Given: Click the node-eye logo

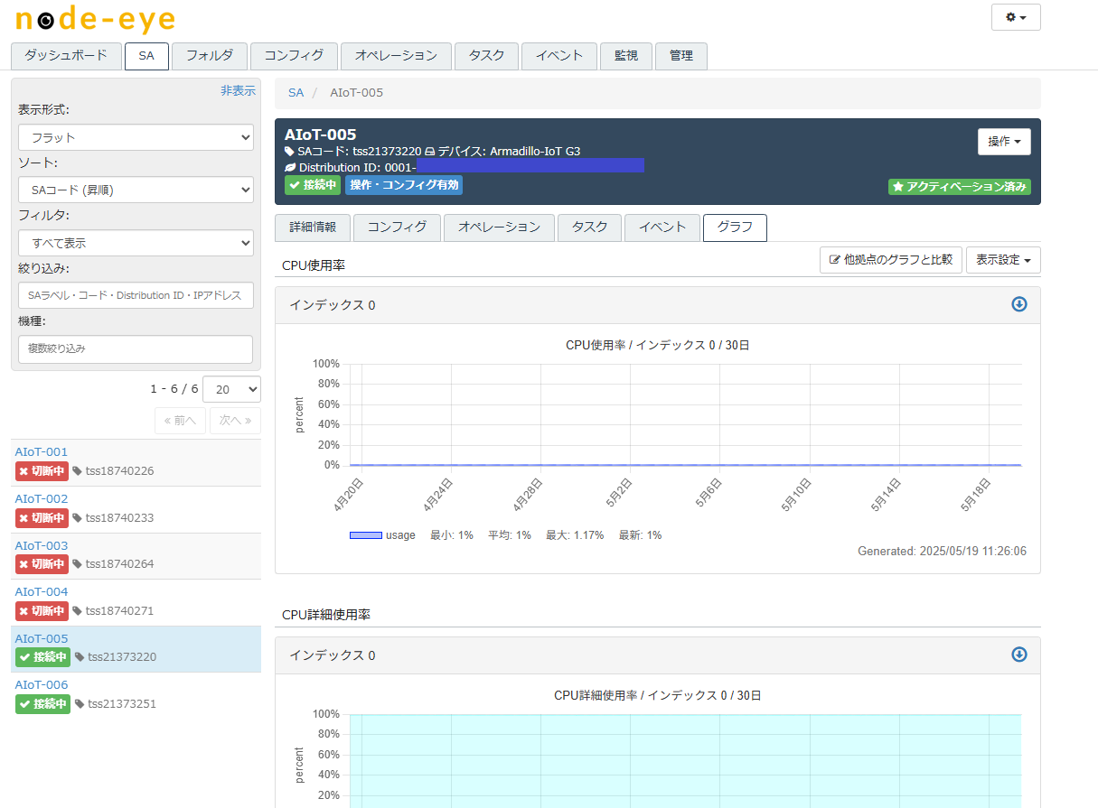Looking at the screenshot, I should tap(96, 19).
